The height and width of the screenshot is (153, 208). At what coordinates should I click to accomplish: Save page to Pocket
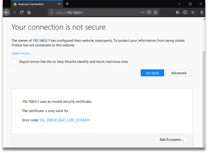(149, 12)
